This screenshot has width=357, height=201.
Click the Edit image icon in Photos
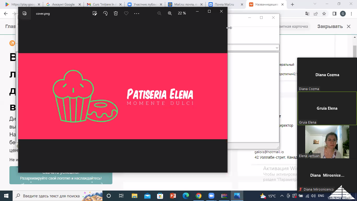point(95,13)
